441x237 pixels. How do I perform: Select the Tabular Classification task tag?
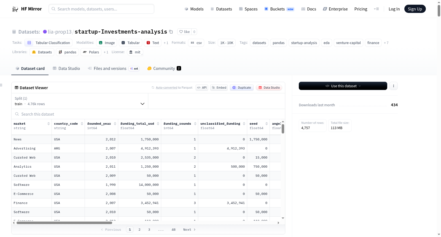click(49, 43)
